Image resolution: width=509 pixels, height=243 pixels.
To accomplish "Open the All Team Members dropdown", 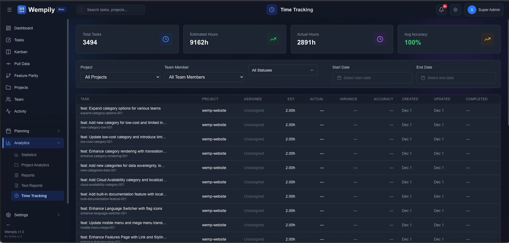I will pyautogui.click(x=204, y=77).
